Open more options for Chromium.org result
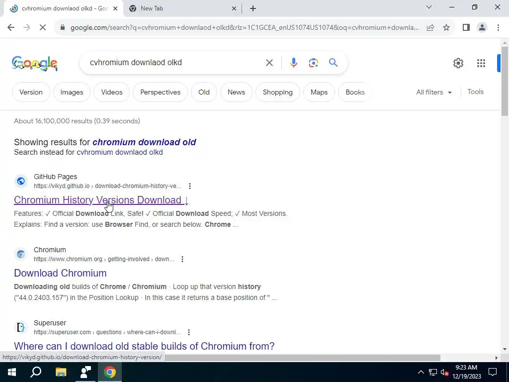 click(182, 259)
